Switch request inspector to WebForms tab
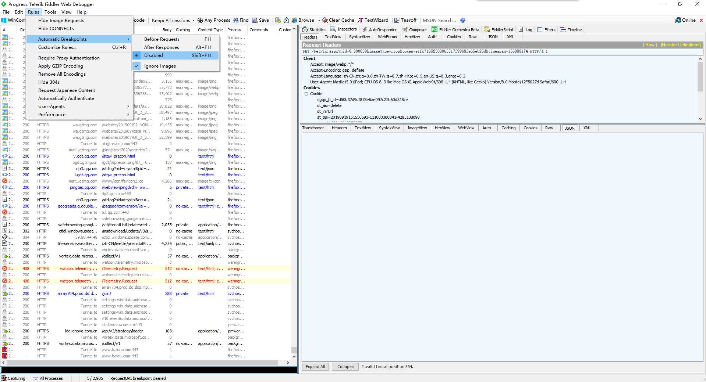 coord(387,37)
